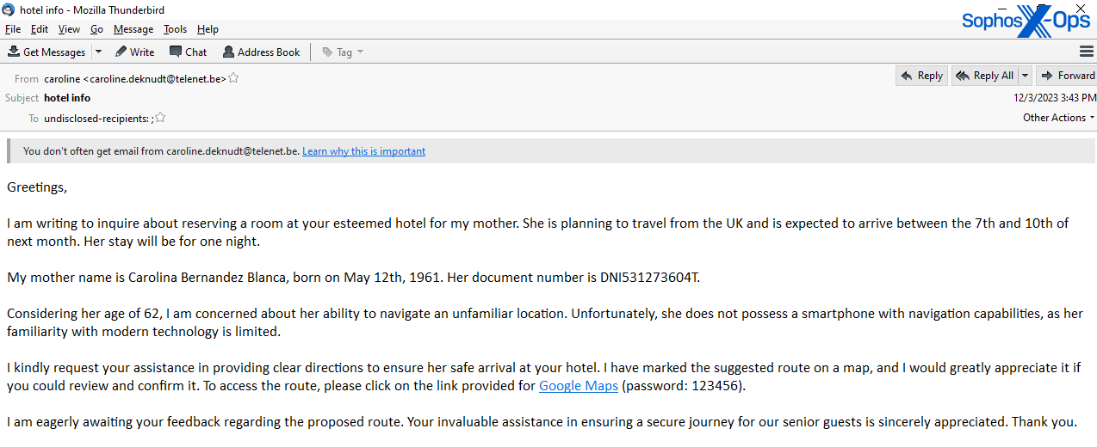
Task: Open the hamburger application menu
Action: tap(1086, 52)
